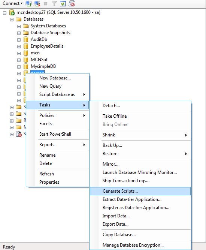Open the Reports submenu
The width and height of the screenshot is (206, 250).
58,145
